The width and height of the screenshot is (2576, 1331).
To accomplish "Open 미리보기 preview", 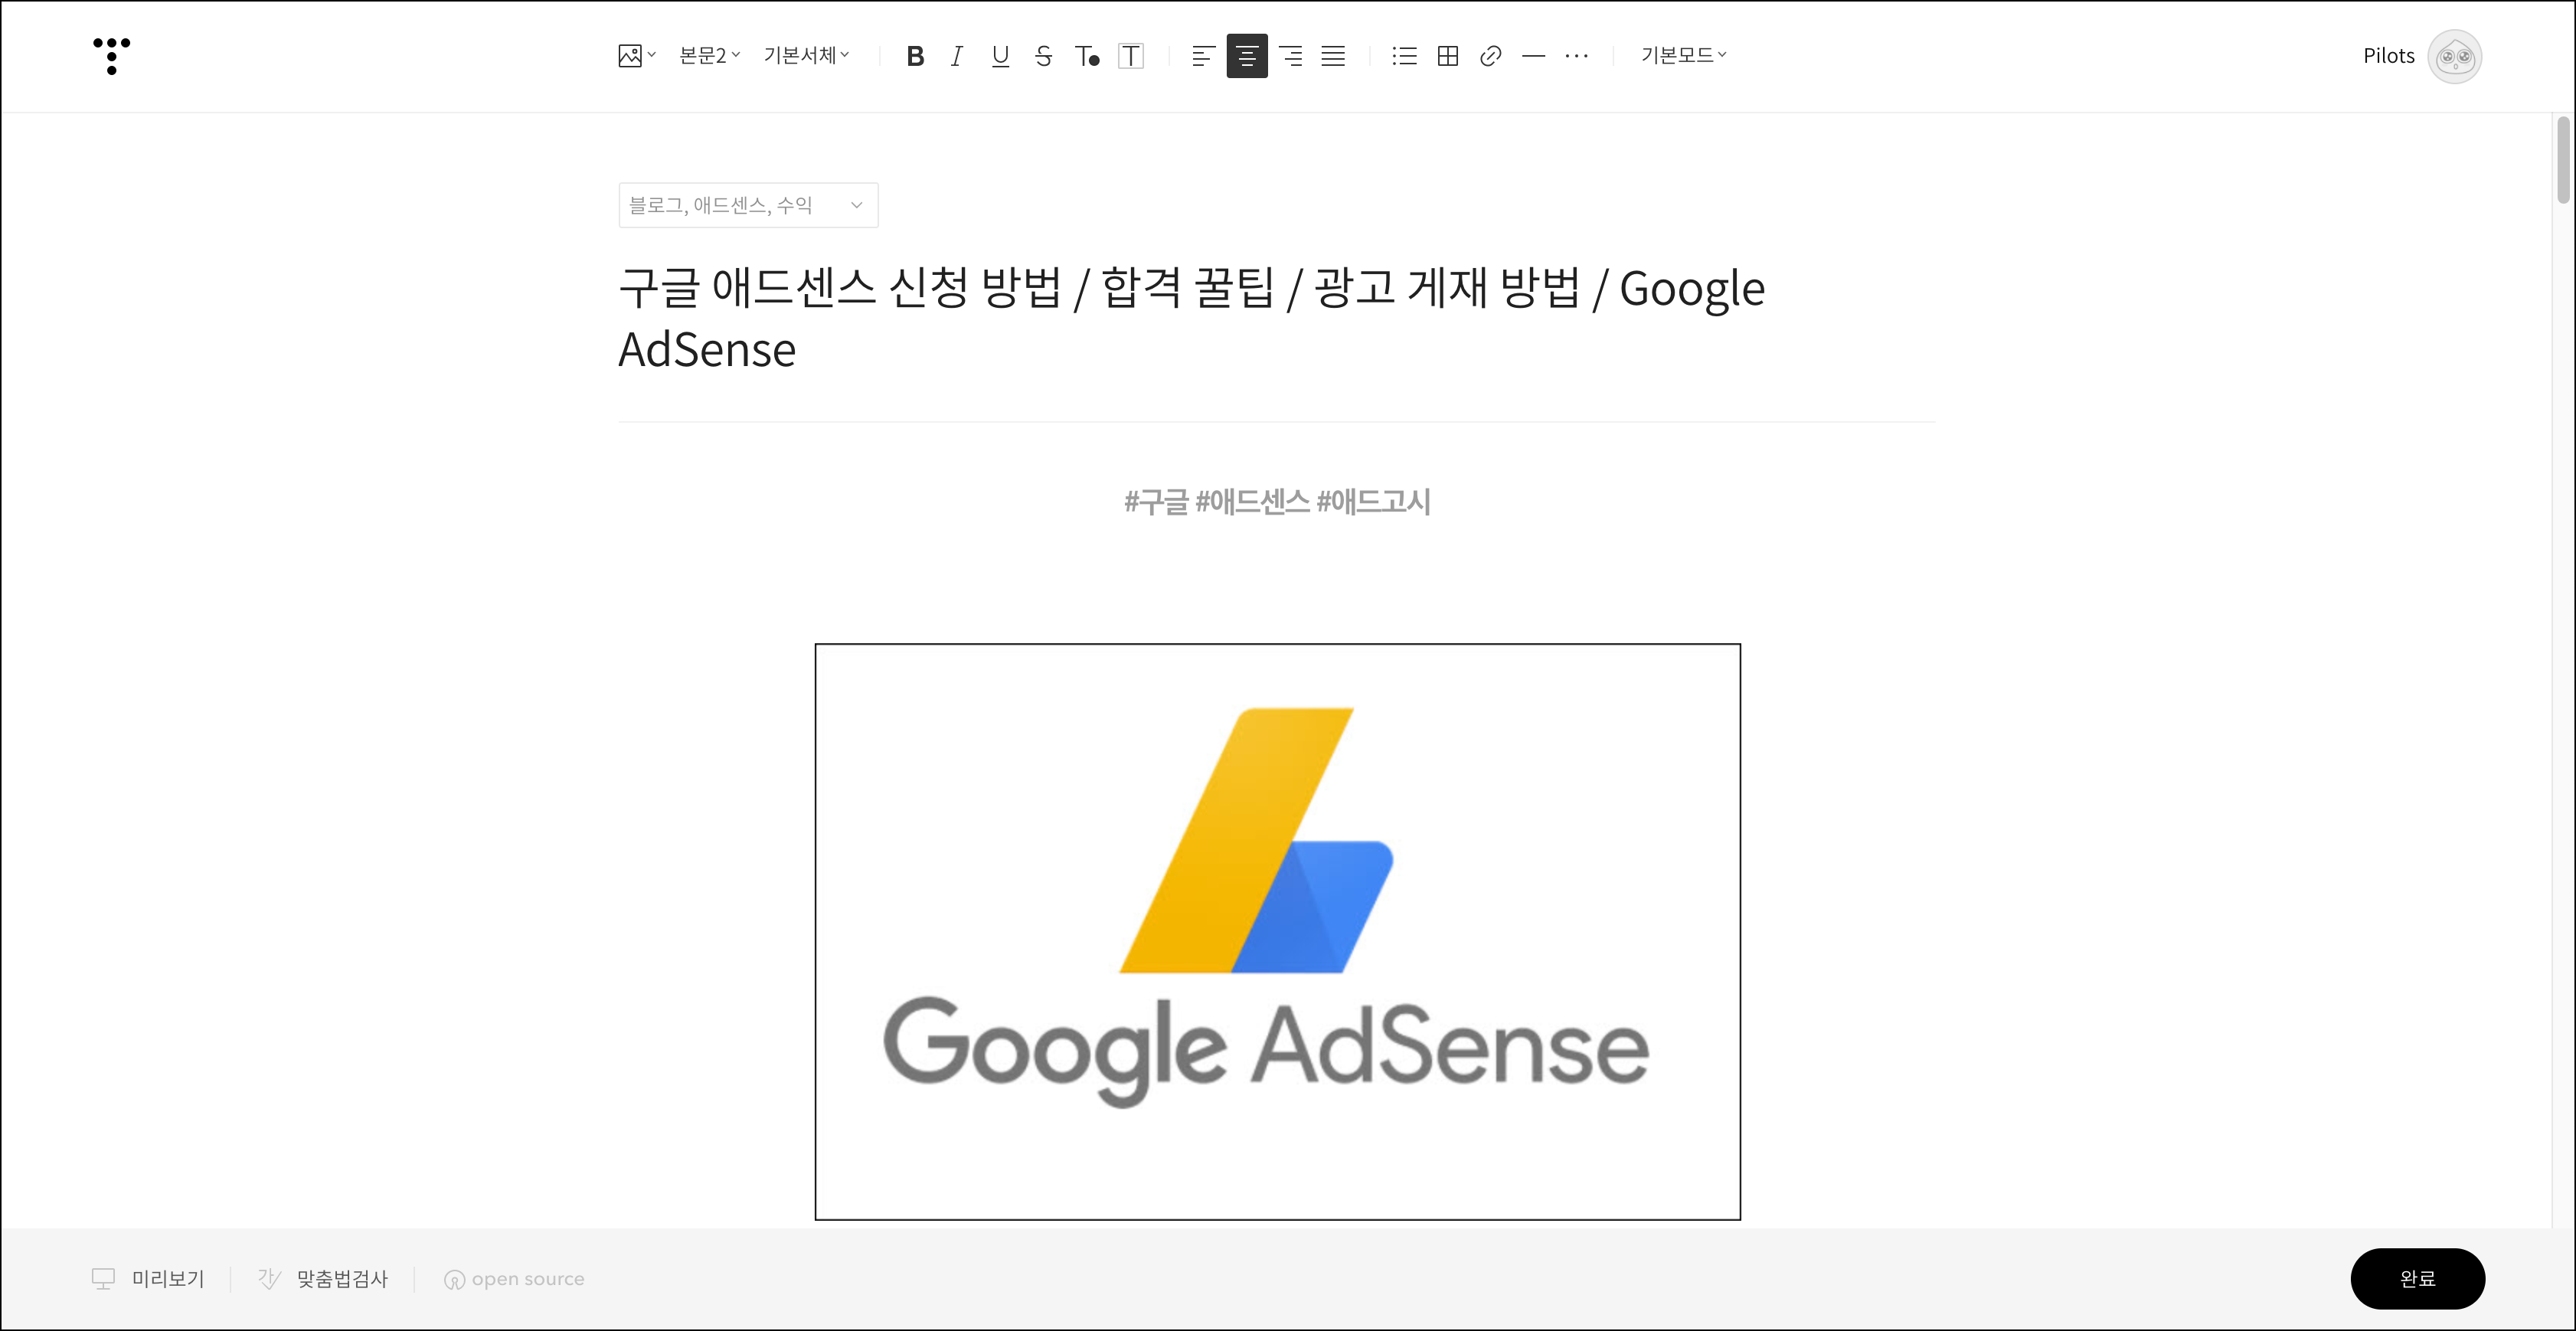I will click(x=149, y=1278).
